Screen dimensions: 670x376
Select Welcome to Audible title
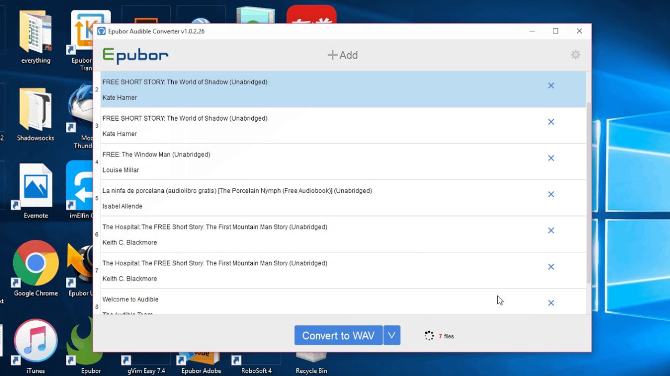click(x=130, y=300)
